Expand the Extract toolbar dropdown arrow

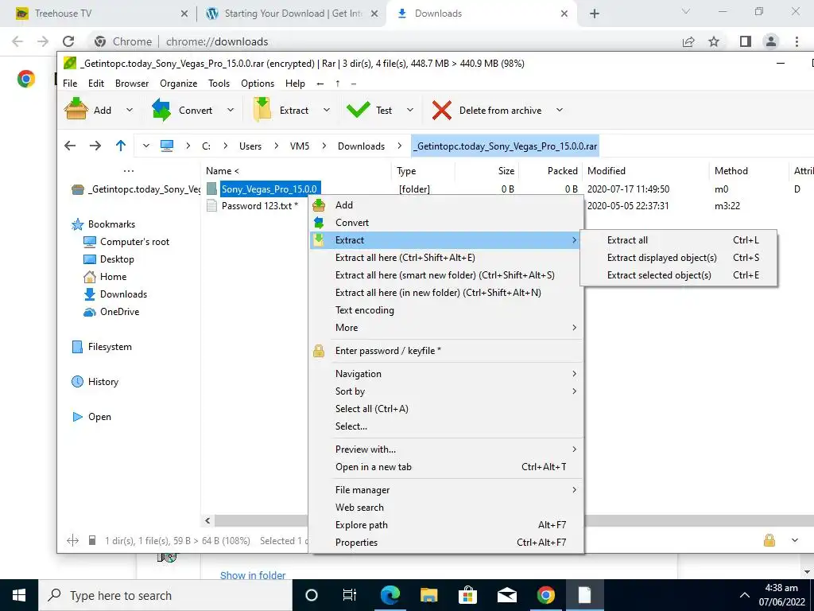click(326, 110)
